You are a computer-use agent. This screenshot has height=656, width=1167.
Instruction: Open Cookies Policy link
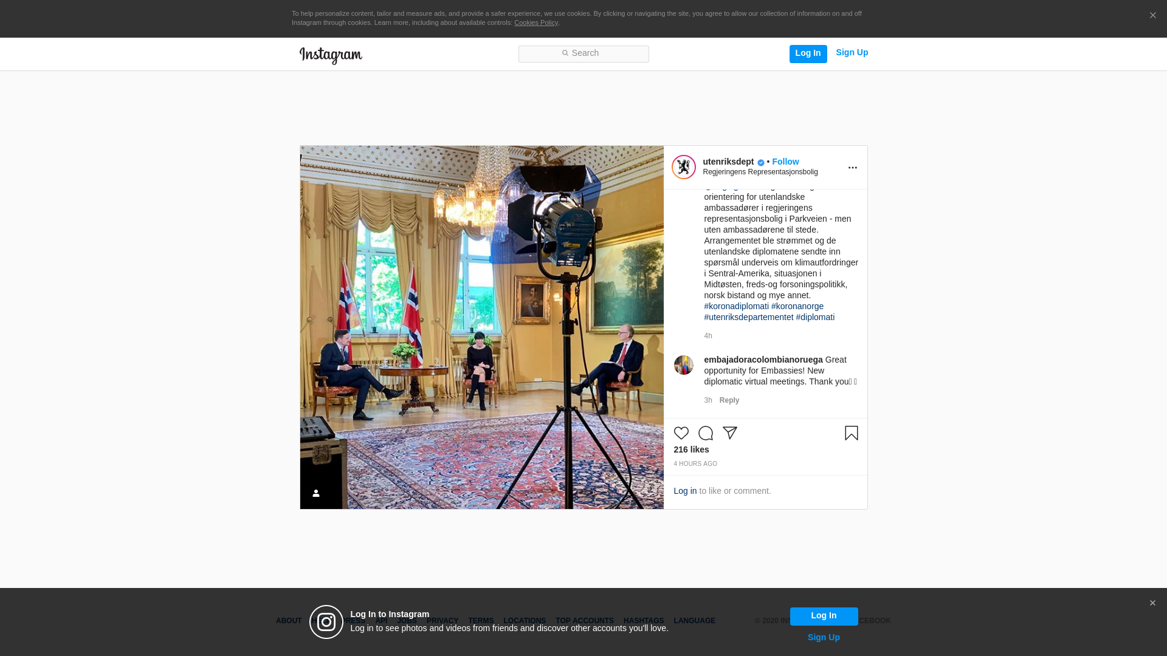point(535,22)
